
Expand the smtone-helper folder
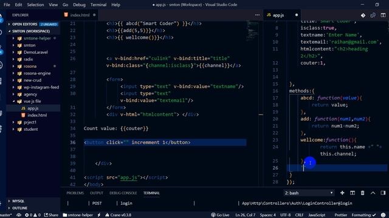(x=33, y=38)
